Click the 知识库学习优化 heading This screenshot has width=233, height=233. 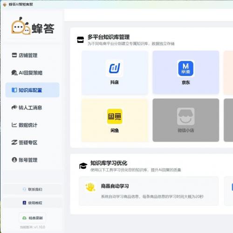[x=109, y=163]
